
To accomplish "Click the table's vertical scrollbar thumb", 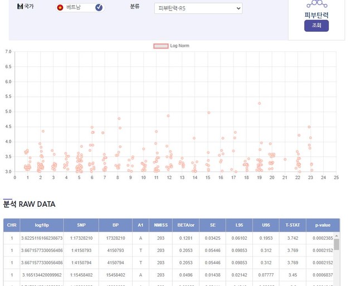I will click(337, 245).
